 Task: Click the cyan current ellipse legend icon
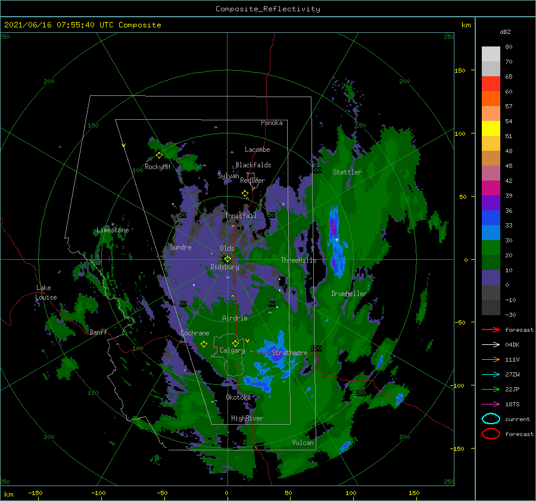491,419
